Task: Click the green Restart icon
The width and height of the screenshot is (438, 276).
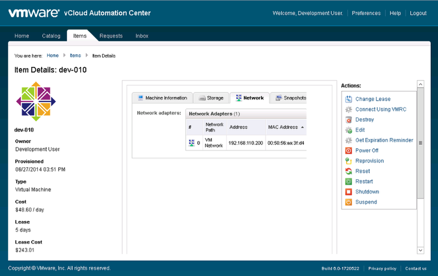Action: 348,181
